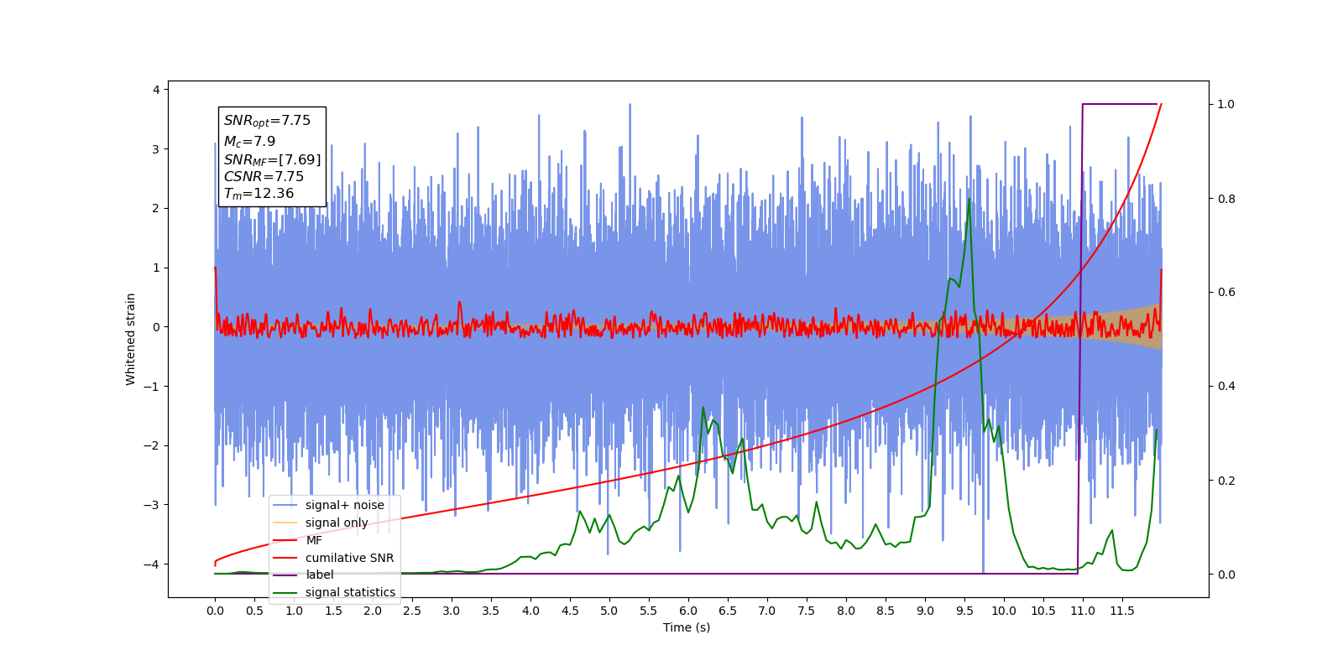Viewport: 1343px width, 671px height.
Task: Click the 10.0 tick on time axis
Action: (x=1004, y=611)
